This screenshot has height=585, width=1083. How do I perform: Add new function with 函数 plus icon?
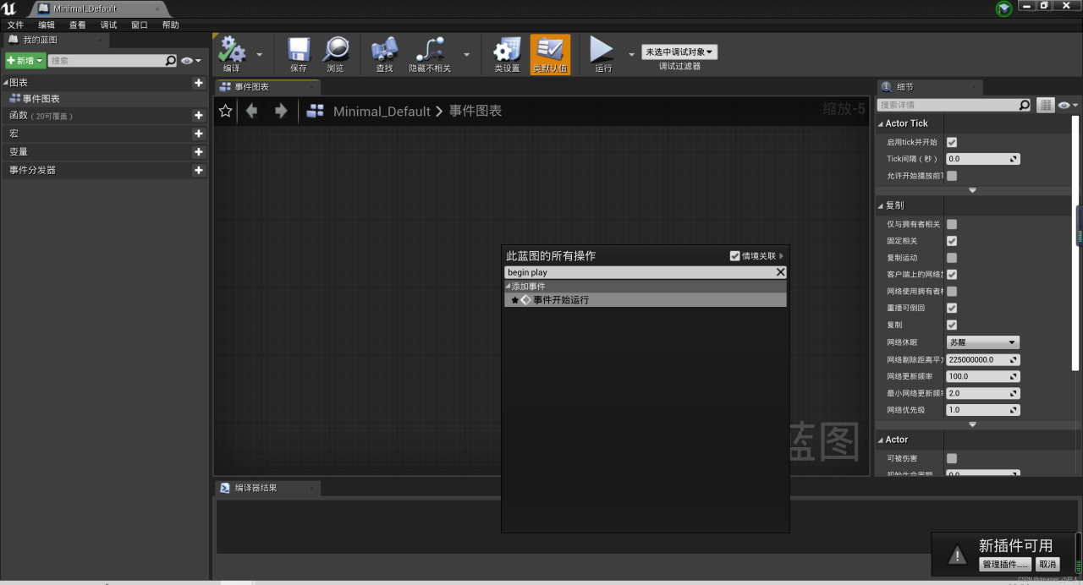pyautogui.click(x=199, y=115)
